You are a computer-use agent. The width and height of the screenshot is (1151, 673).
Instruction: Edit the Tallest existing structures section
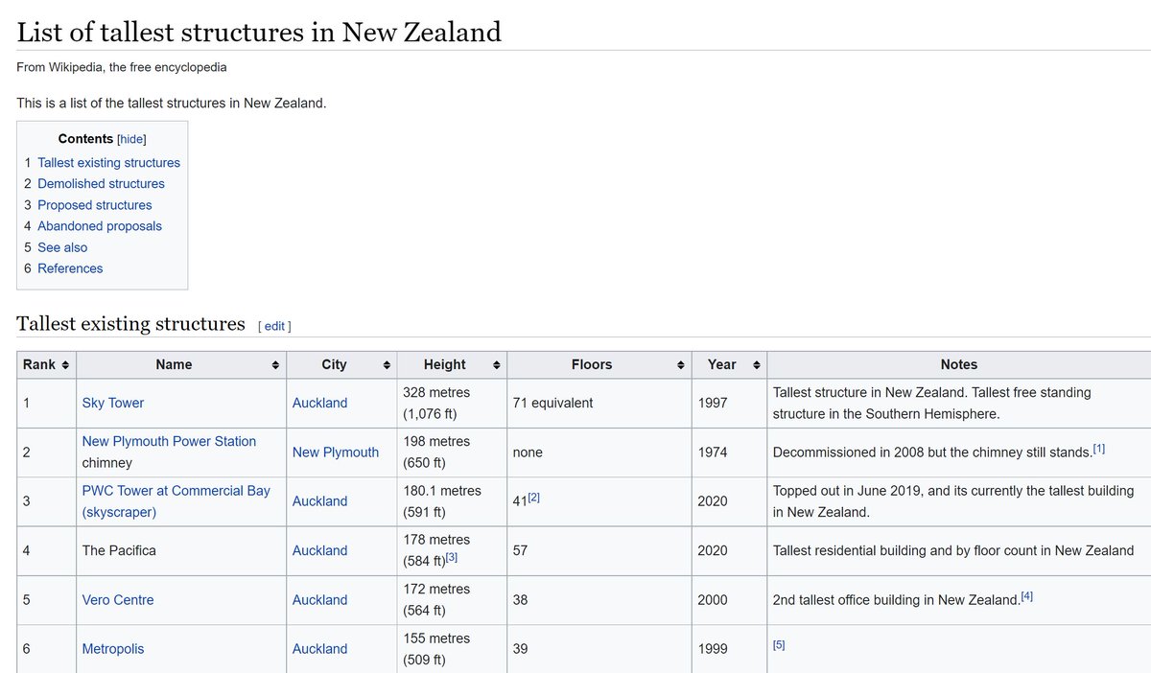click(x=274, y=326)
